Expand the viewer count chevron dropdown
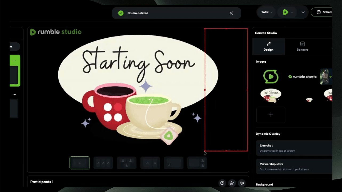The width and height of the screenshot is (342, 192). tap(303, 12)
